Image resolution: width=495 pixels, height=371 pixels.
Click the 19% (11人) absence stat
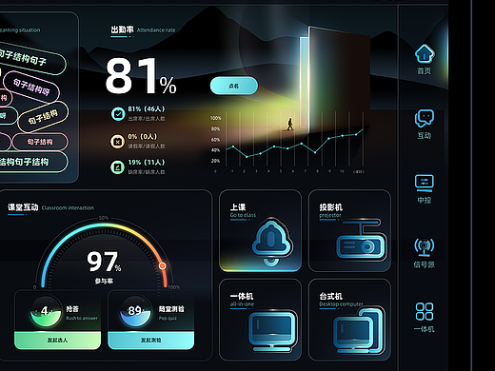[147, 163]
